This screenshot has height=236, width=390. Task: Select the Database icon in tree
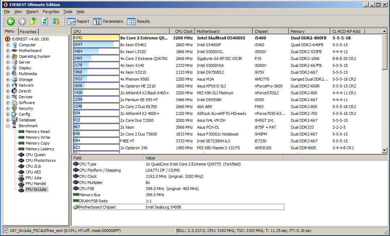pos(14,120)
